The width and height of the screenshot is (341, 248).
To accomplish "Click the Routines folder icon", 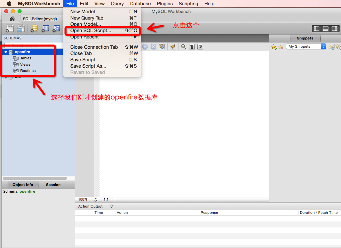I will [x=16, y=71].
